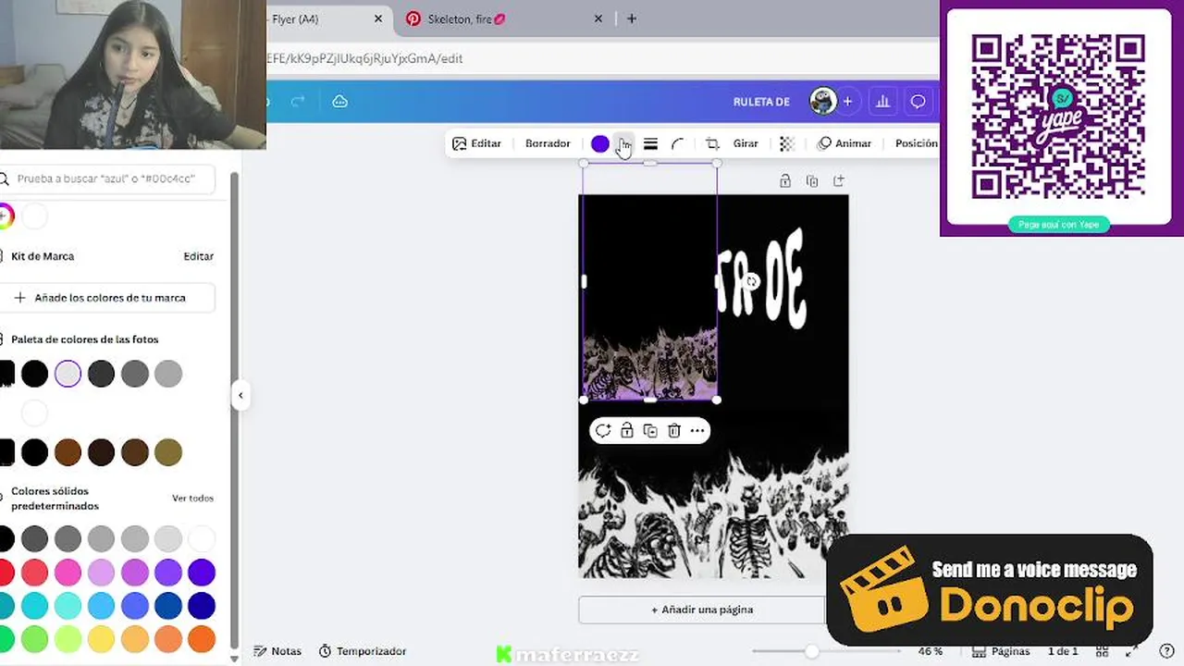Switch to the Flyer (A4) browser tab

coord(295,18)
